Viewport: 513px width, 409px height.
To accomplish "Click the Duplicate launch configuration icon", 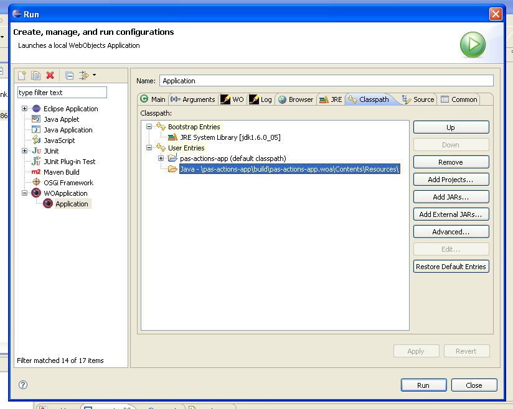I will coord(36,75).
